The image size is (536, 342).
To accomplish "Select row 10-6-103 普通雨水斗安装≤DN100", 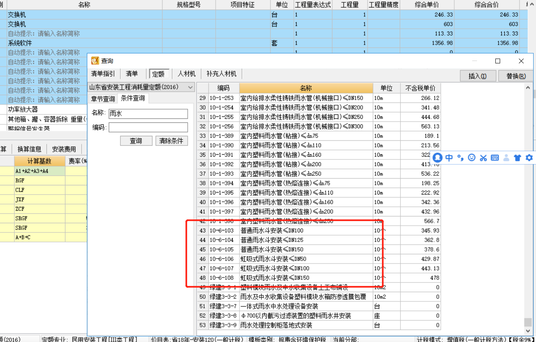I will (319, 230).
